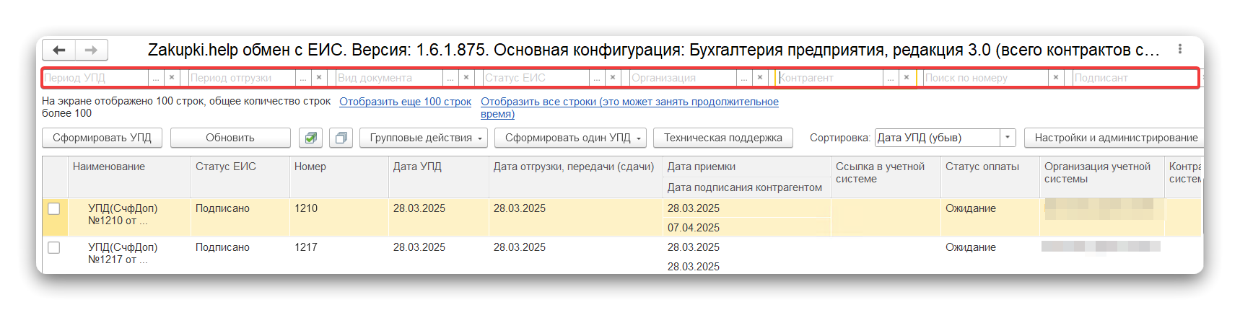This screenshot has width=1240, height=310.
Task: Open the Период отгрузки selection ellipsis button
Action: click(x=304, y=78)
